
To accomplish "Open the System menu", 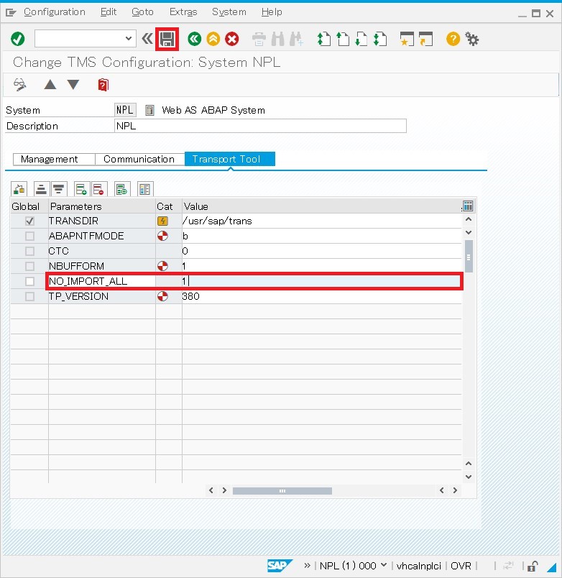I will tap(229, 12).
